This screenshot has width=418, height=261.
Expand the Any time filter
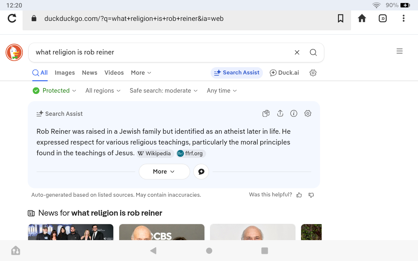pos(222,91)
